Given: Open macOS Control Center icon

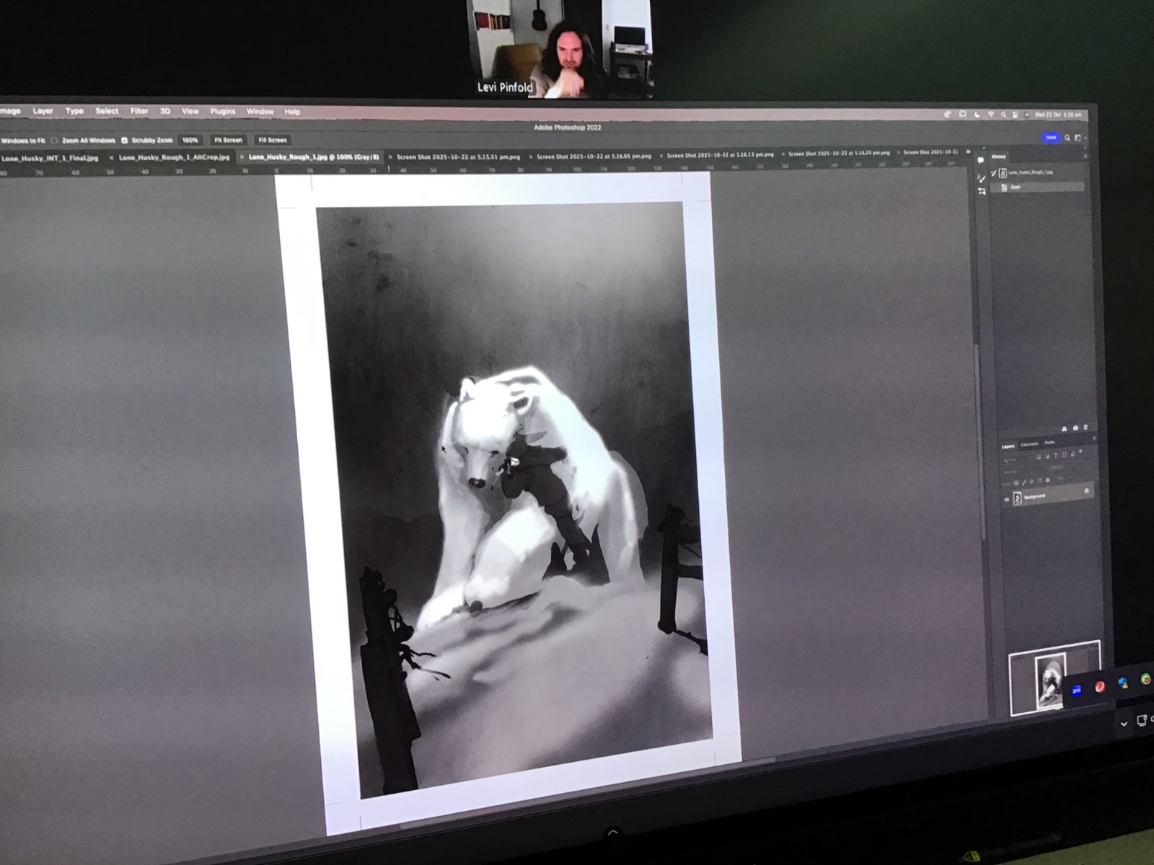Looking at the screenshot, I should (1015, 115).
